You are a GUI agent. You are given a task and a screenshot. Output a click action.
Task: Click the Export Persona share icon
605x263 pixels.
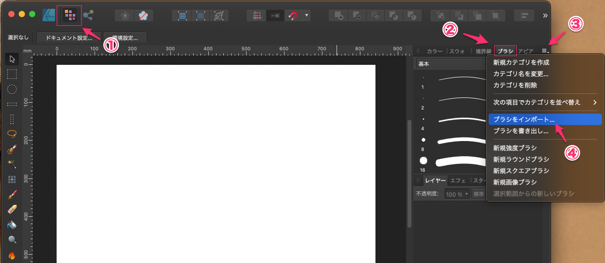pos(89,15)
